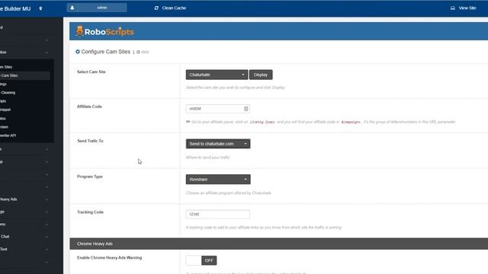The width and height of the screenshot is (488, 274).
Task: Click the Clean Cache link
Action: [x=170, y=8]
